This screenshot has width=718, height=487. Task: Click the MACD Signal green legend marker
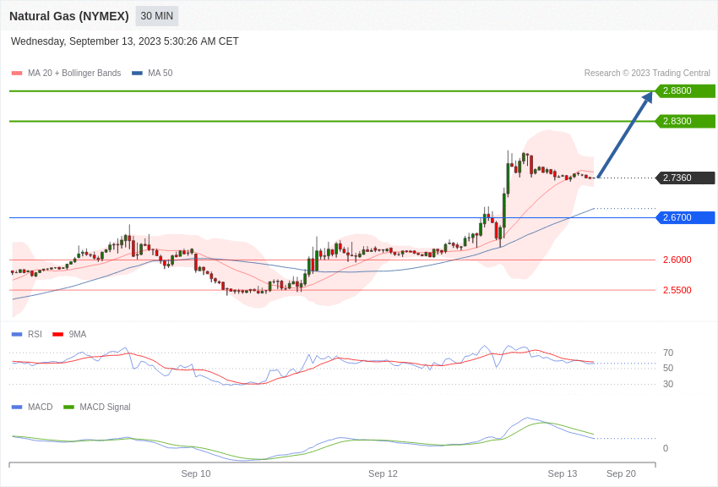point(68,407)
